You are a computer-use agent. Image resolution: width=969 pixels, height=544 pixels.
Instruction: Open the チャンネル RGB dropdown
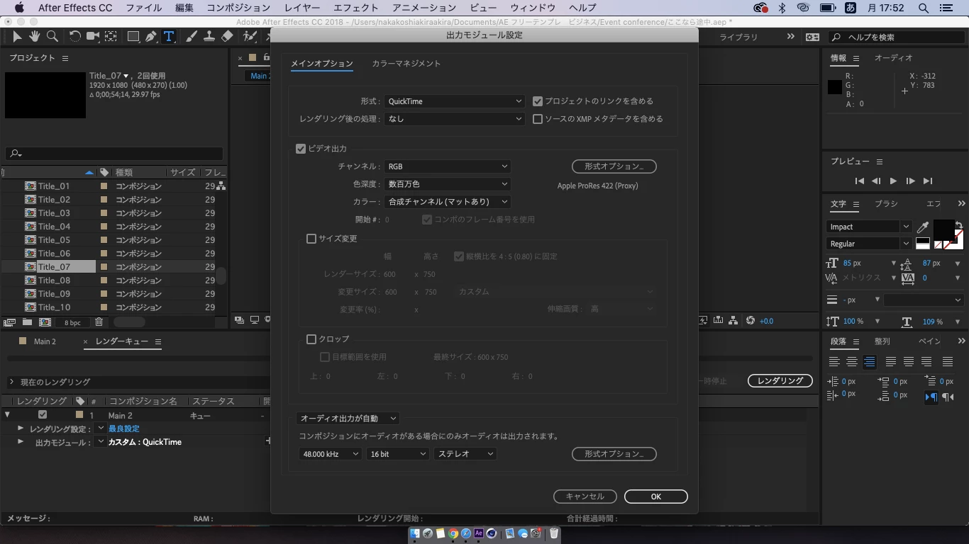(x=448, y=166)
